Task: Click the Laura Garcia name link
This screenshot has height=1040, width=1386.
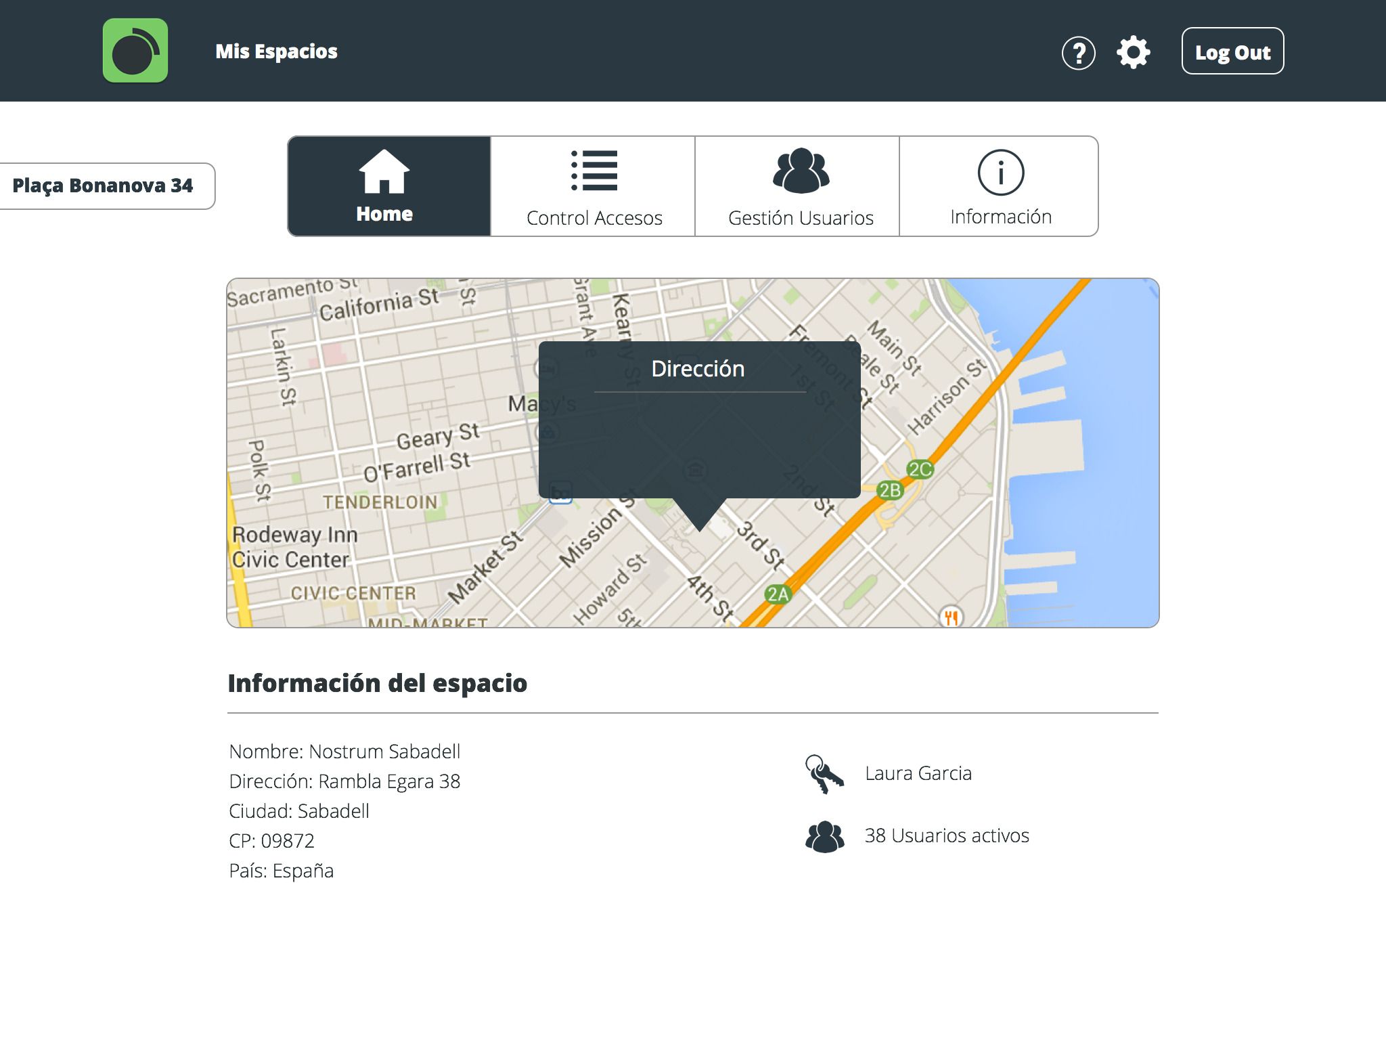Action: 918,773
